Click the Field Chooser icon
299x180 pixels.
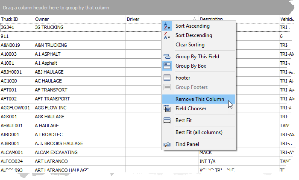pyautogui.click(x=167, y=109)
